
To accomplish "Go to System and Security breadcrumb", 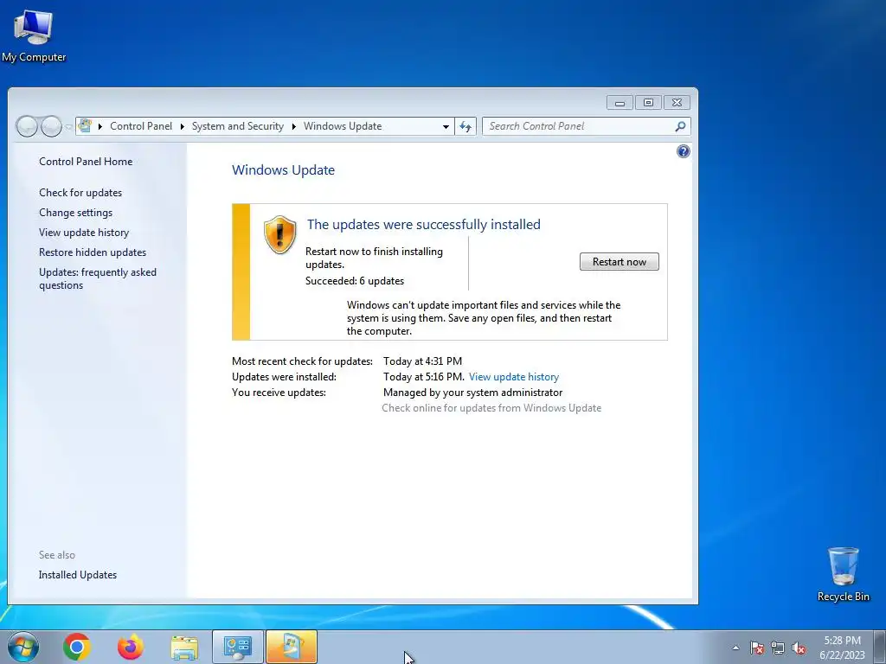I will pyautogui.click(x=237, y=126).
